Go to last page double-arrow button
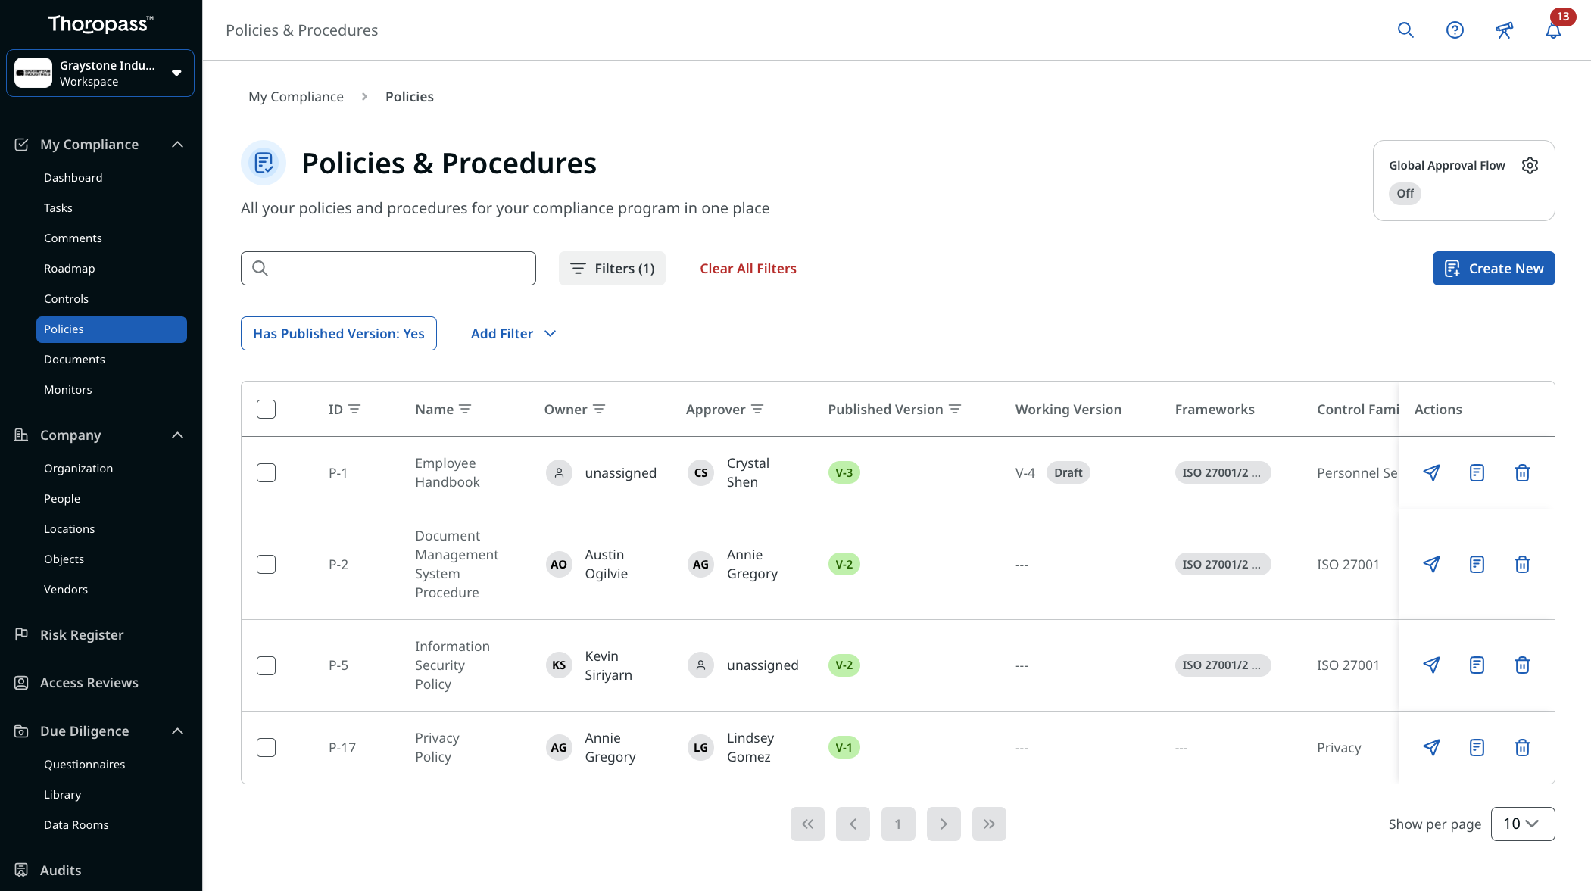 (x=989, y=824)
